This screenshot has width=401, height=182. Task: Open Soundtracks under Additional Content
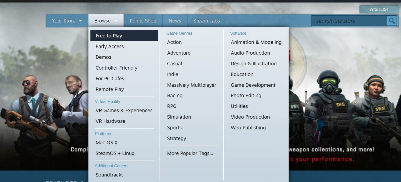[109, 175]
